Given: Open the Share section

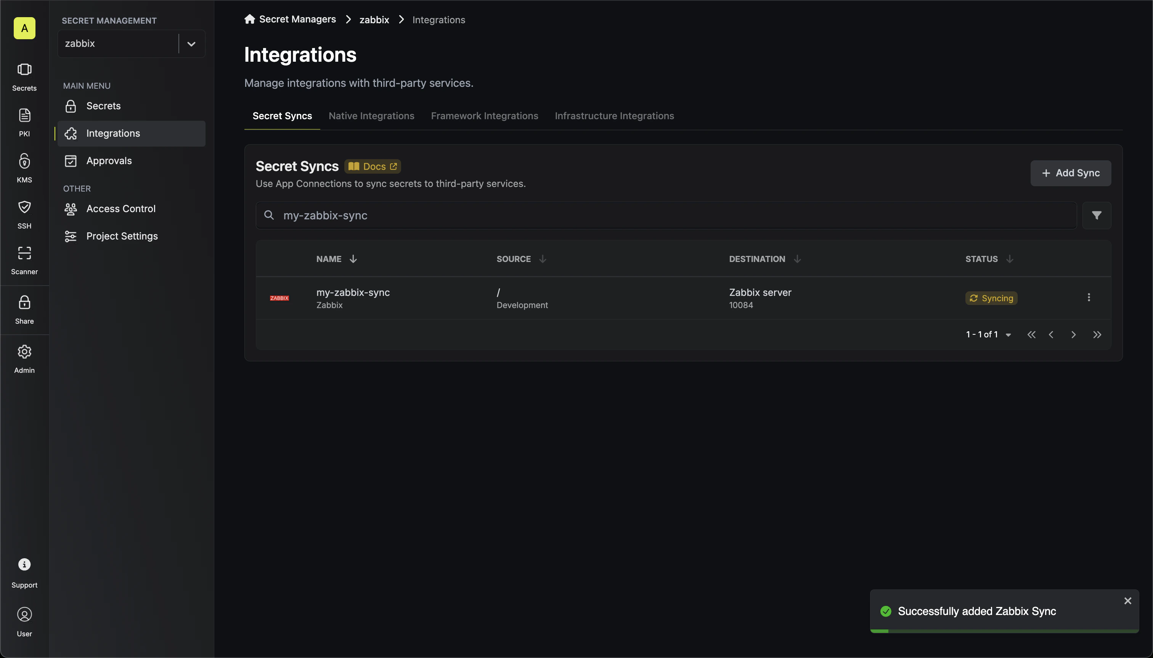Looking at the screenshot, I should [24, 310].
